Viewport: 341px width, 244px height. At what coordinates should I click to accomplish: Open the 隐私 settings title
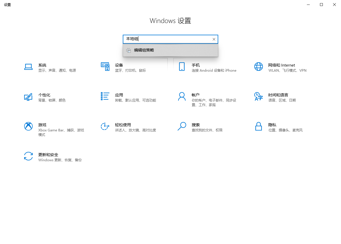(x=273, y=125)
